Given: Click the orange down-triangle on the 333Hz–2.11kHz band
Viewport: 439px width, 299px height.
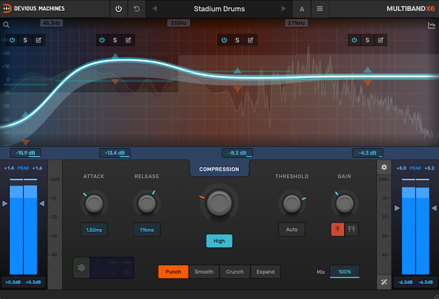Looking at the screenshot, I should [238, 89].
